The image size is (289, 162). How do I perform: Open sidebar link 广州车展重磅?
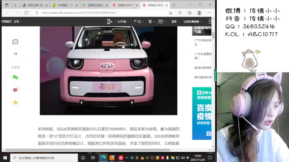203,56
